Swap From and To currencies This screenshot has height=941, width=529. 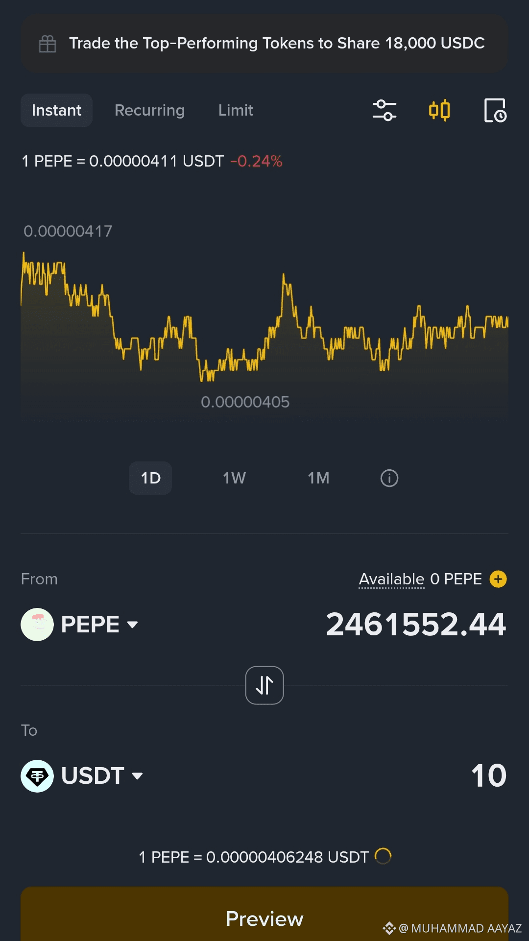tap(264, 685)
